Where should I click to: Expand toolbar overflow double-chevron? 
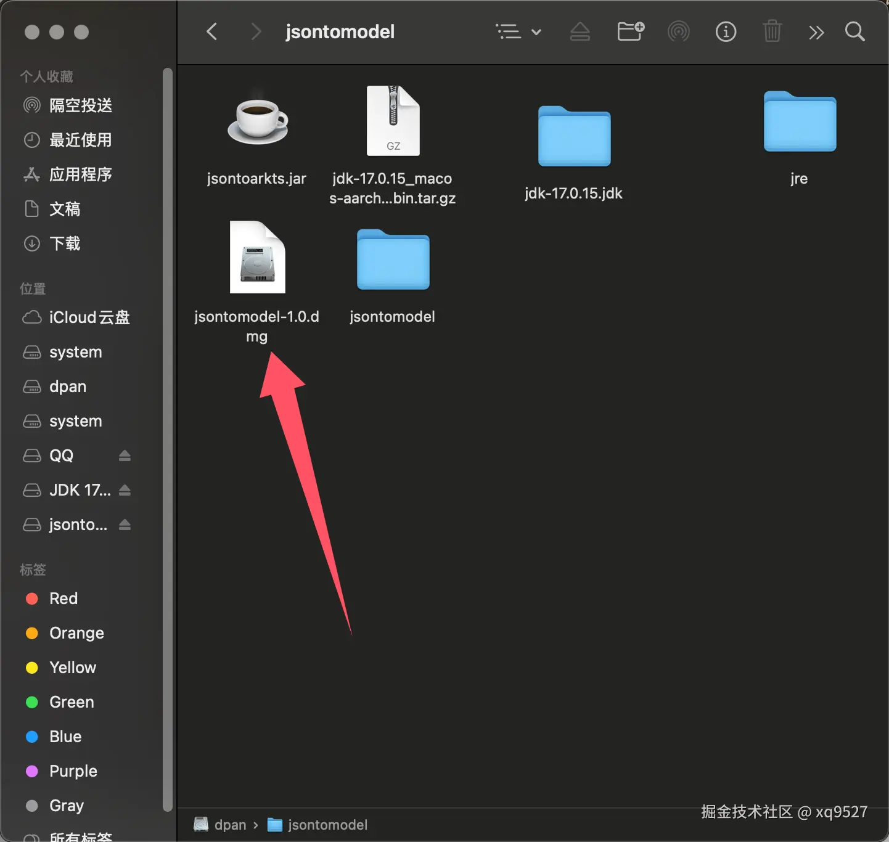click(816, 32)
